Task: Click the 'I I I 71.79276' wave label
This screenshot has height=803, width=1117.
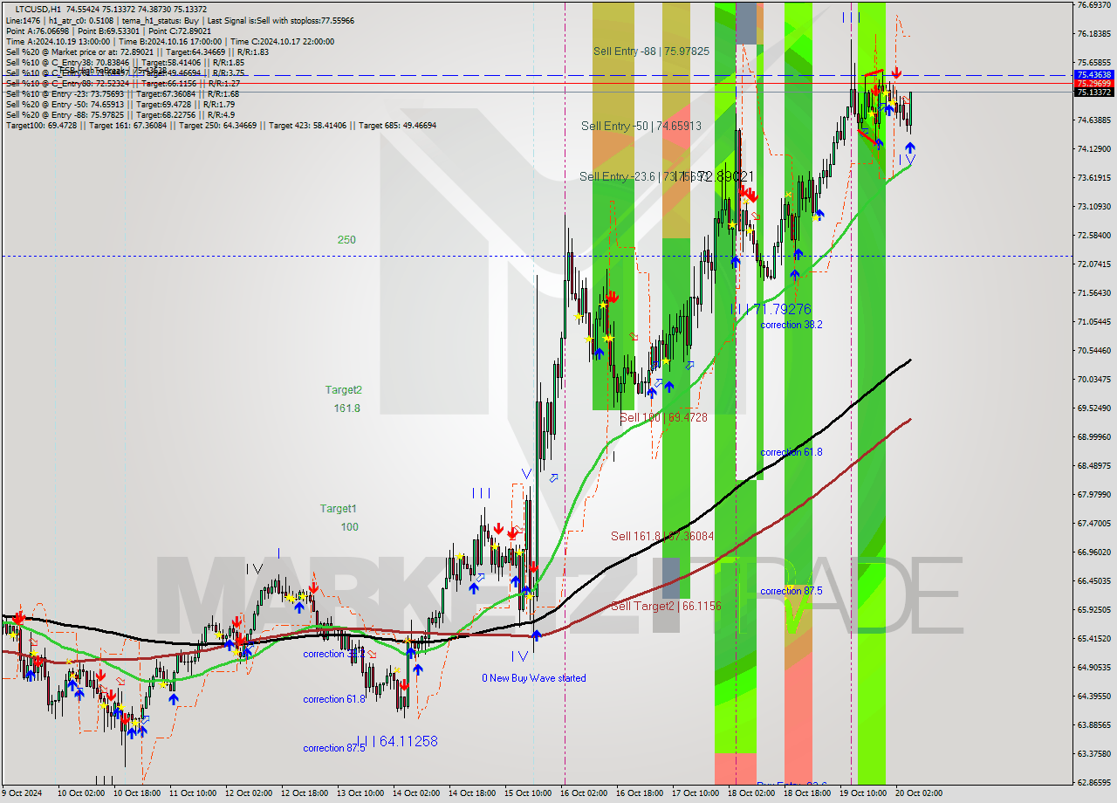Action: point(771,309)
